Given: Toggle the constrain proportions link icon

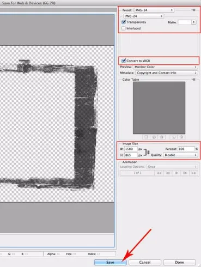Looking at the screenshot, I should tap(148, 152).
